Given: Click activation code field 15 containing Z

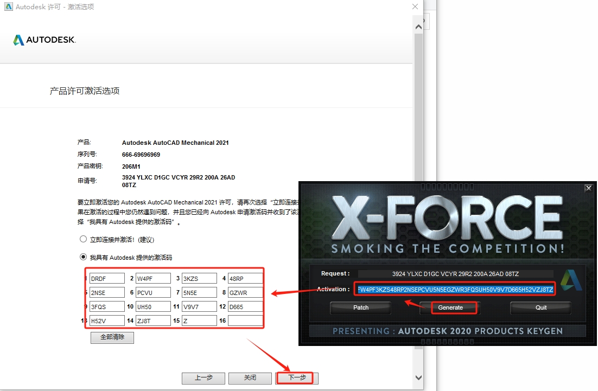Looking at the screenshot, I should pos(200,321).
